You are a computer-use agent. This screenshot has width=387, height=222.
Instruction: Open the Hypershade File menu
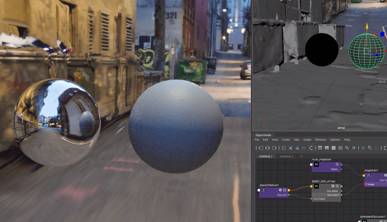pyautogui.click(x=257, y=139)
